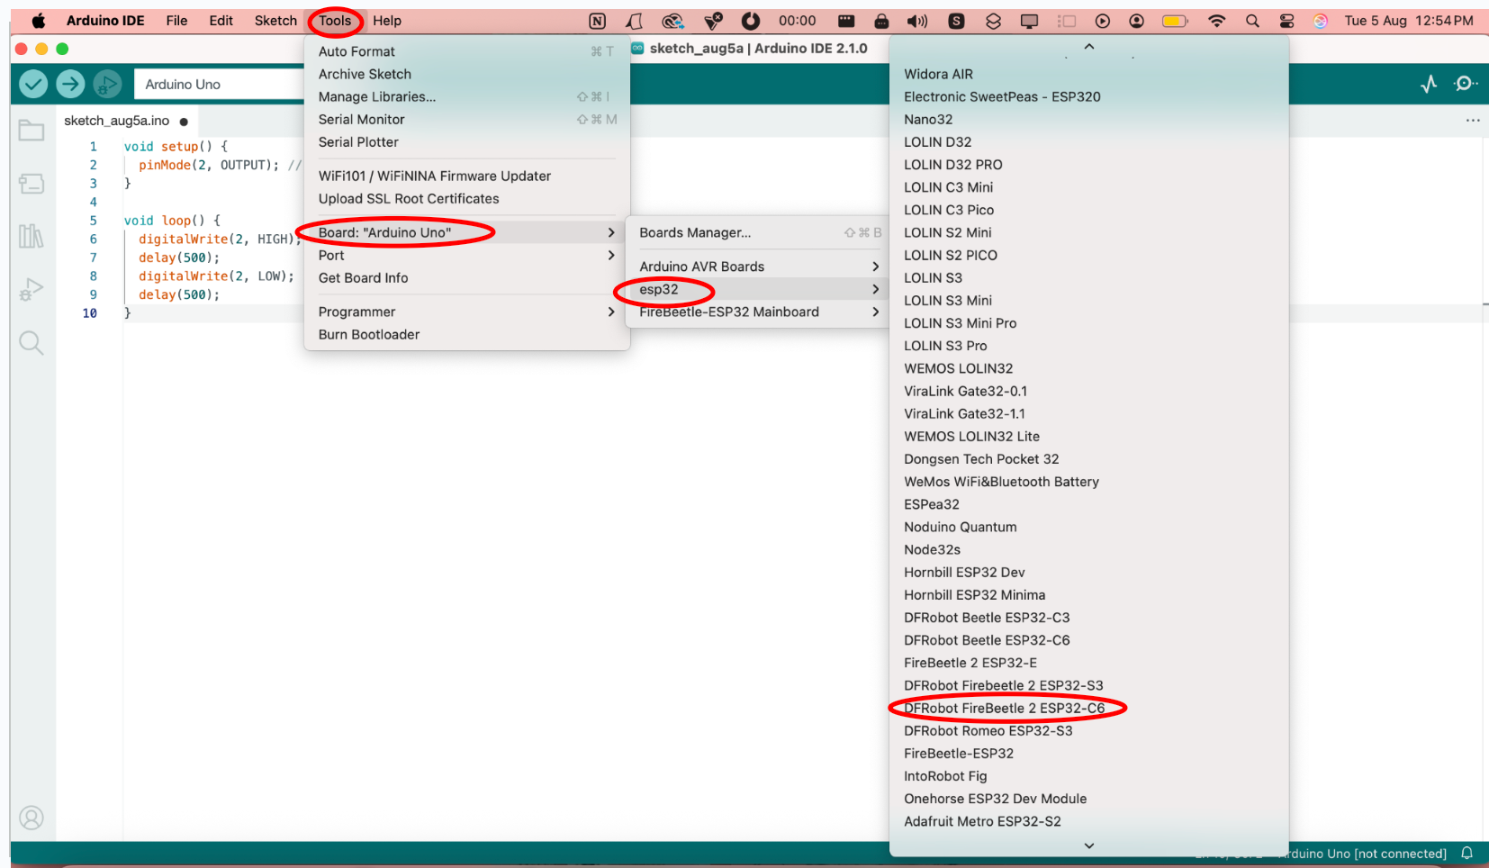Expand the Port submenu

pyautogui.click(x=467, y=255)
